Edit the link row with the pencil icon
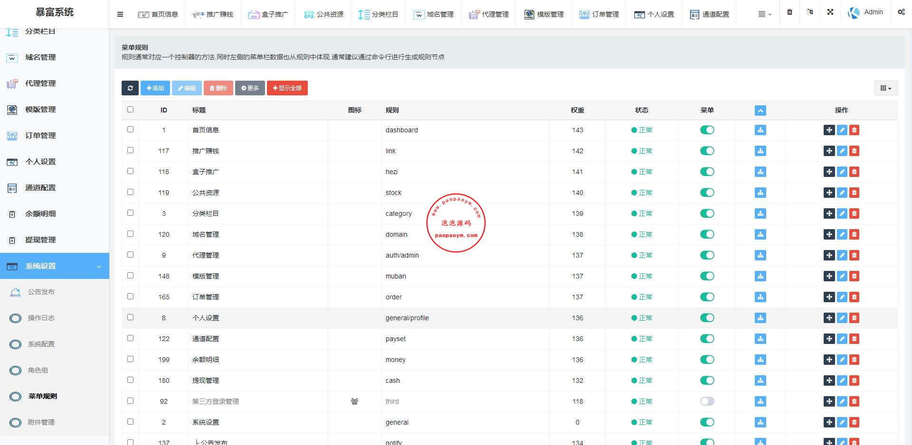The image size is (912, 445). [842, 151]
